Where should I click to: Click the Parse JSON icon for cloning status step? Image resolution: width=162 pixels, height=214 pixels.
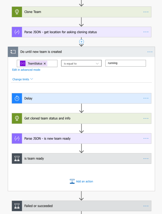[17, 32]
